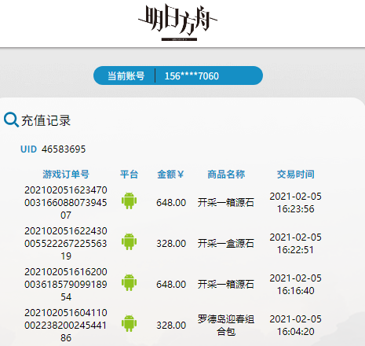Click the 328.00 amount for the 16:04:20 order
This screenshot has height=346, width=365.
point(171,325)
